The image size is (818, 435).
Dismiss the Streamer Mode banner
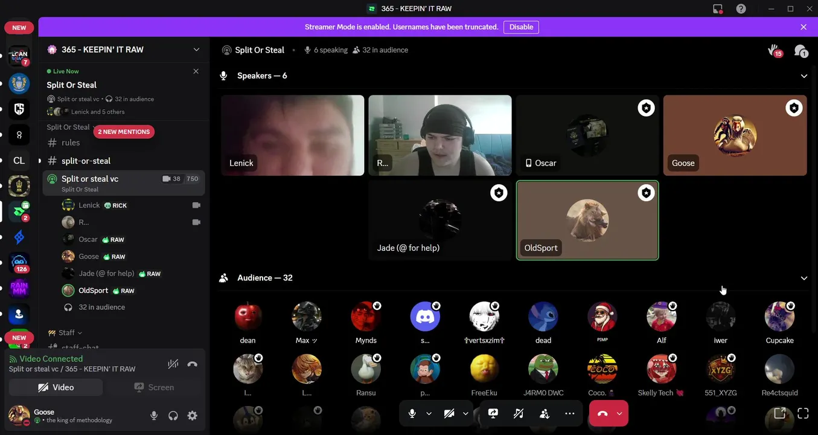point(804,27)
